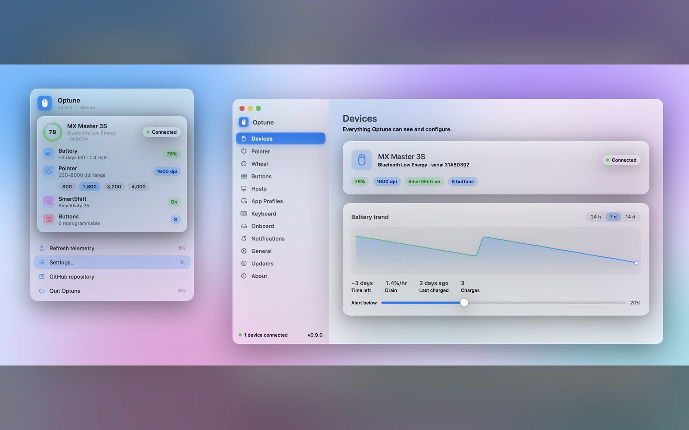
Task: Select the 3,200 dpi preset
Action: 114,187
